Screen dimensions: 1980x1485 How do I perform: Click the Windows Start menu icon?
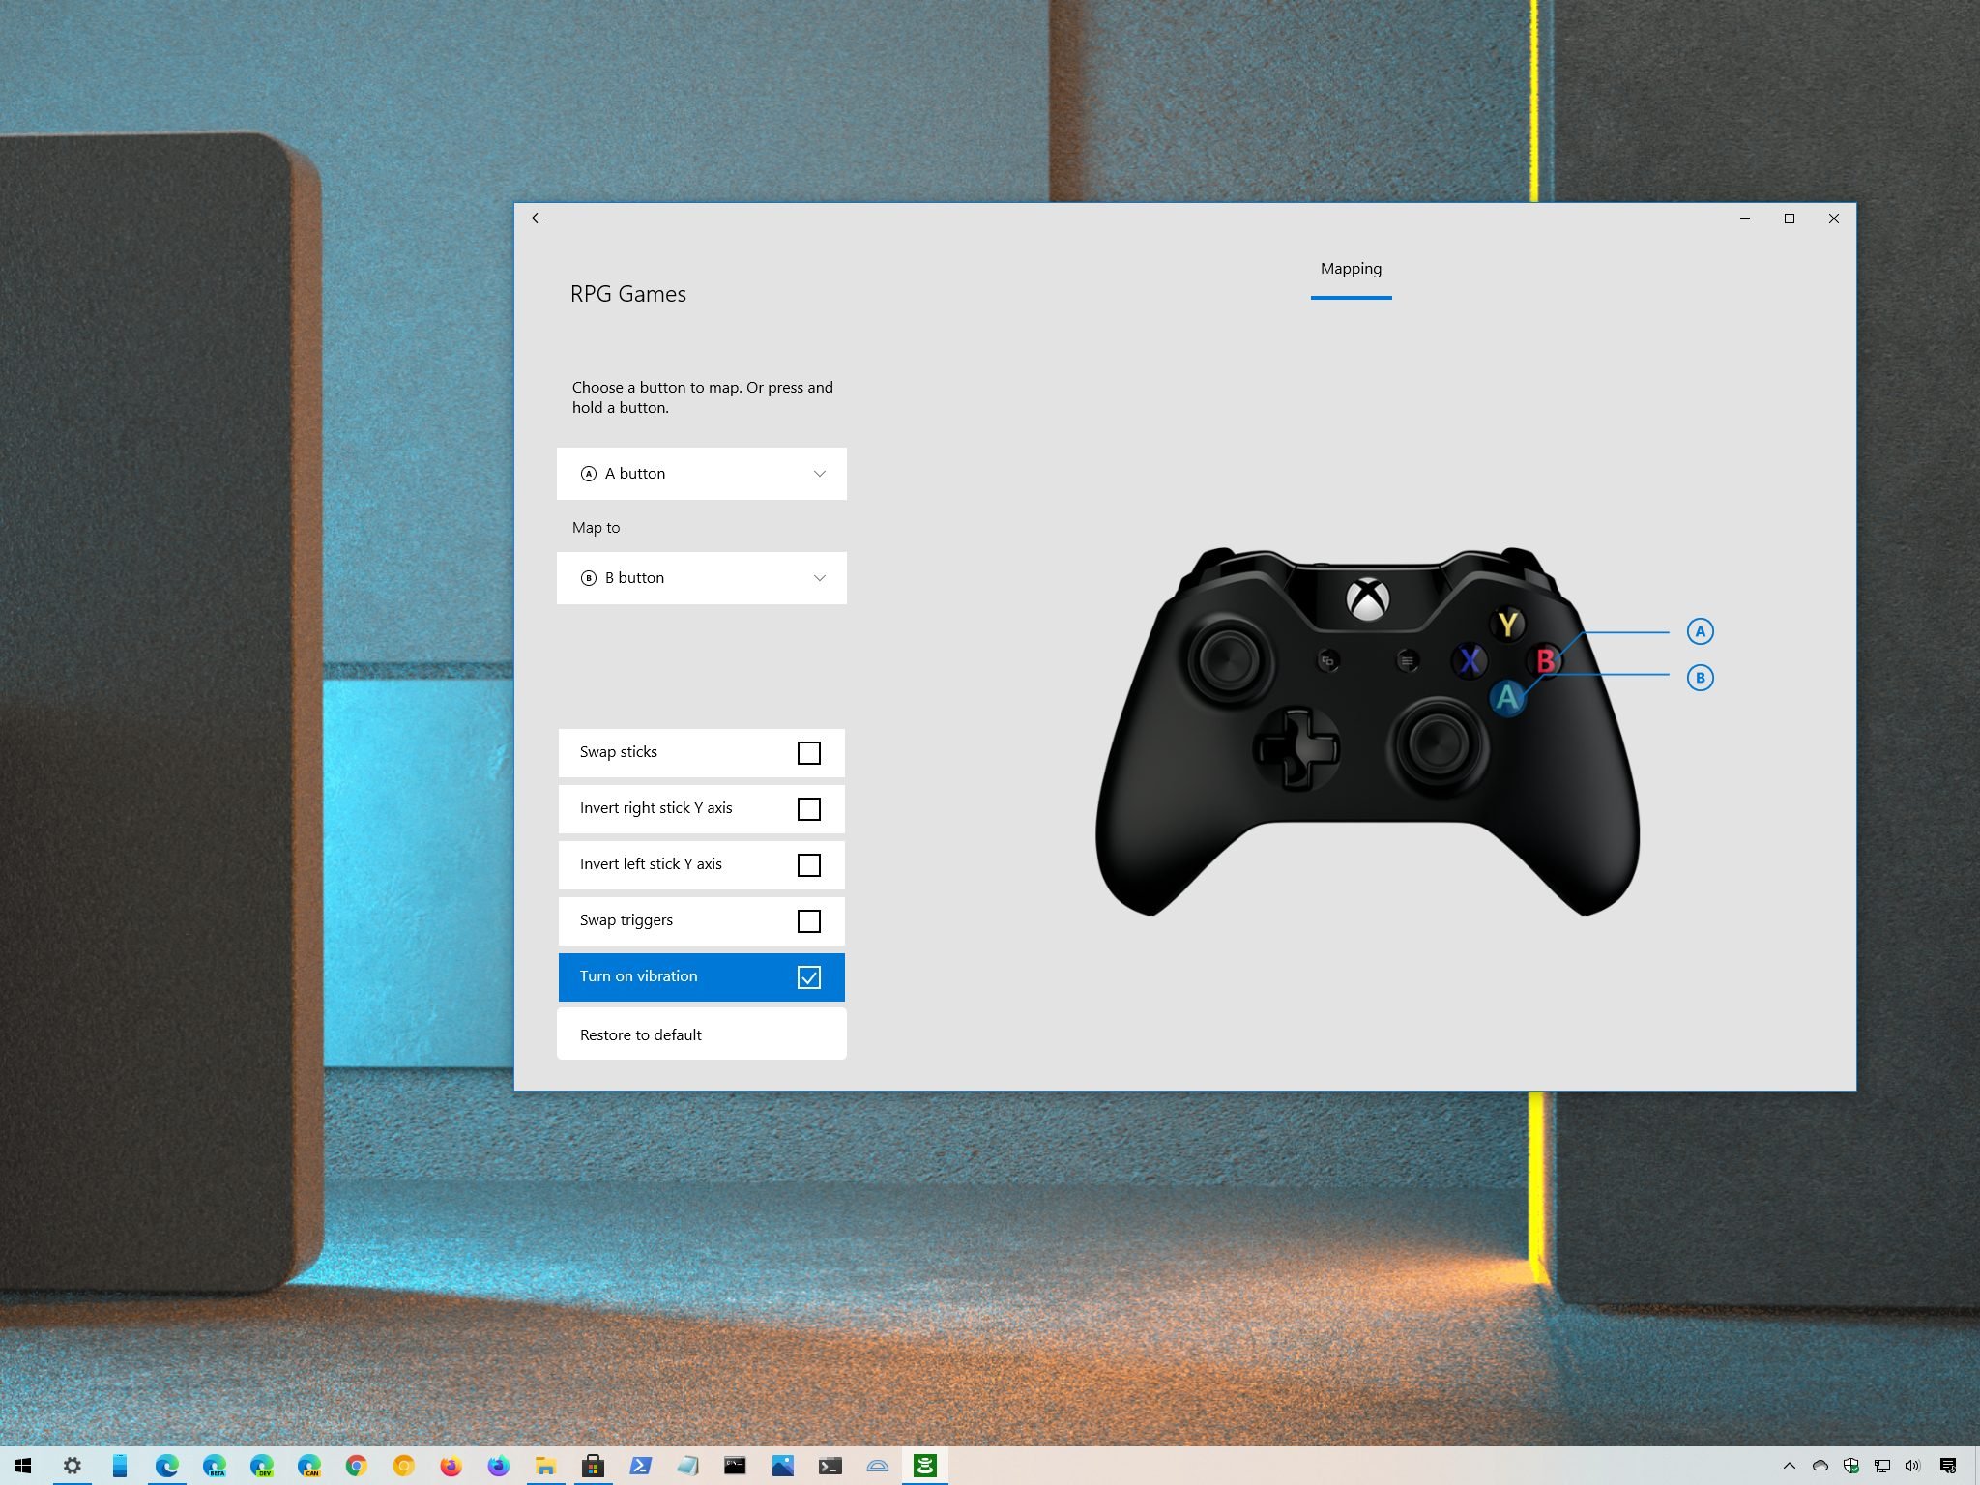[x=23, y=1465]
